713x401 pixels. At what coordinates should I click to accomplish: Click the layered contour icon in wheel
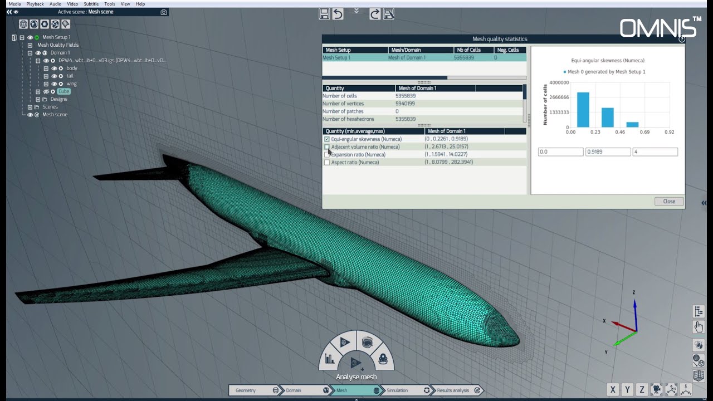(368, 342)
